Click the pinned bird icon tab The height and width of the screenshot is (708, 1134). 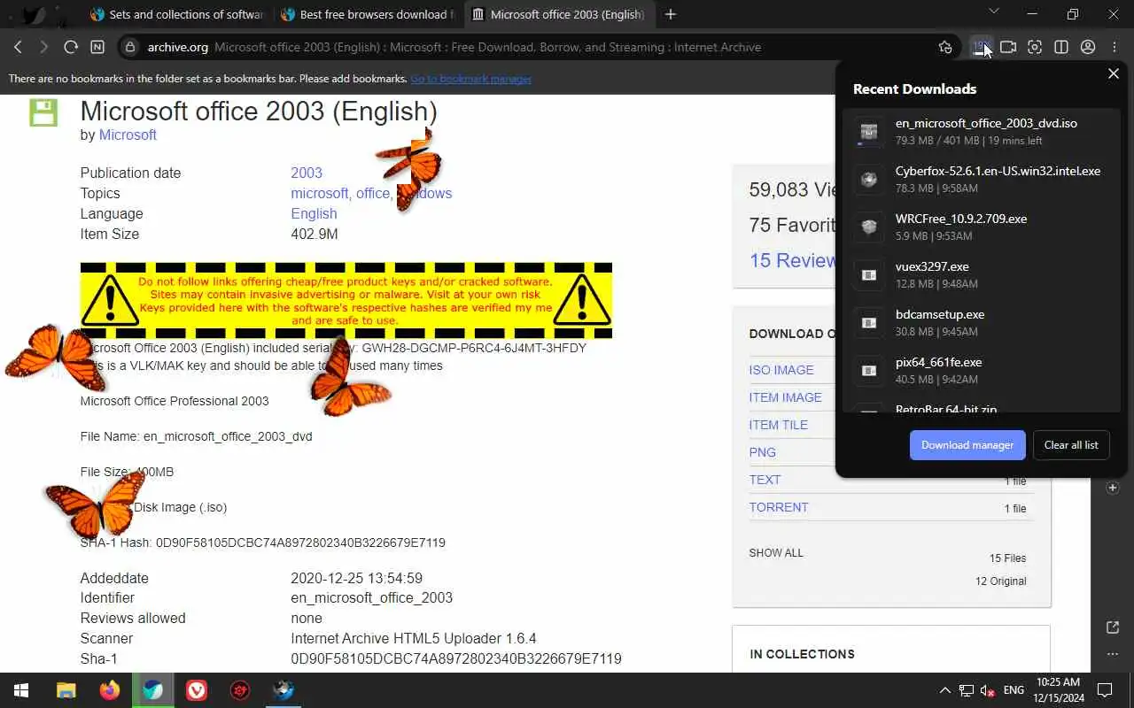[x=33, y=14]
